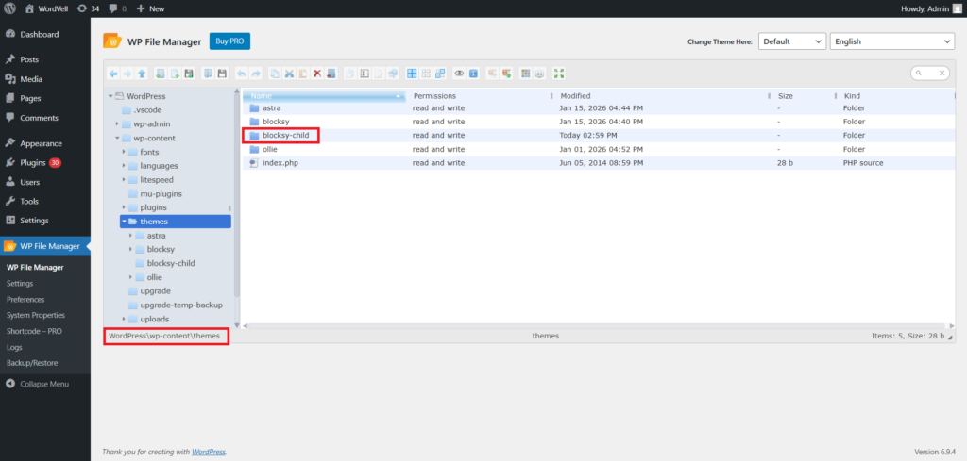This screenshot has width=967, height=461.
Task: Toggle the Preview eye icon
Action: point(459,74)
